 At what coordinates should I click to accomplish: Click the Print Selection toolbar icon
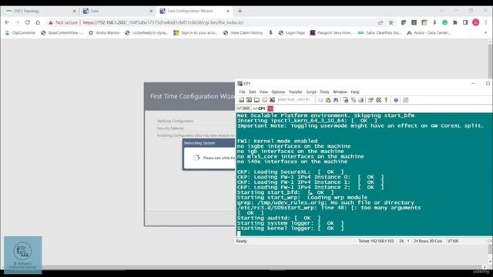354,100
